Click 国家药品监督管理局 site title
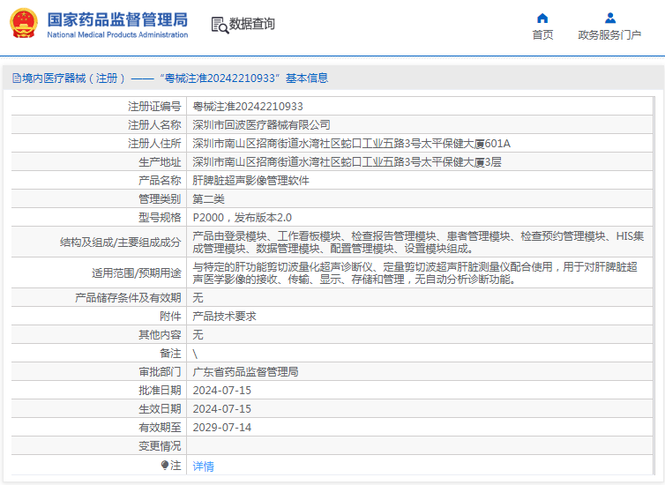The width and height of the screenshot is (665, 485). pyautogui.click(x=117, y=20)
